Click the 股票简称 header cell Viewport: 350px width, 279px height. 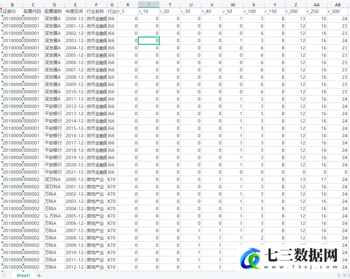(54, 11)
